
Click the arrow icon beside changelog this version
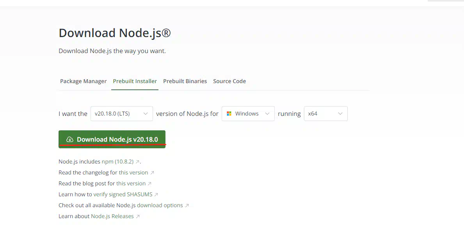[152, 173]
